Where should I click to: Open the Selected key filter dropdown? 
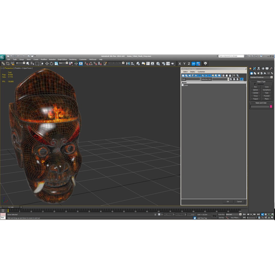pyautogui.click(x=233, y=214)
